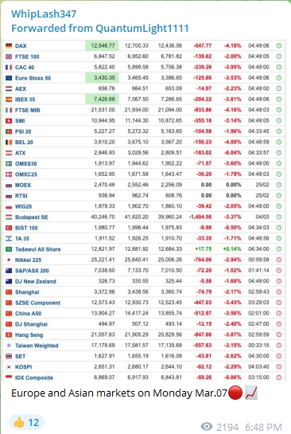291x434 pixels.
Task: Open the Euro Stoxx 50 link
Action: point(33,78)
